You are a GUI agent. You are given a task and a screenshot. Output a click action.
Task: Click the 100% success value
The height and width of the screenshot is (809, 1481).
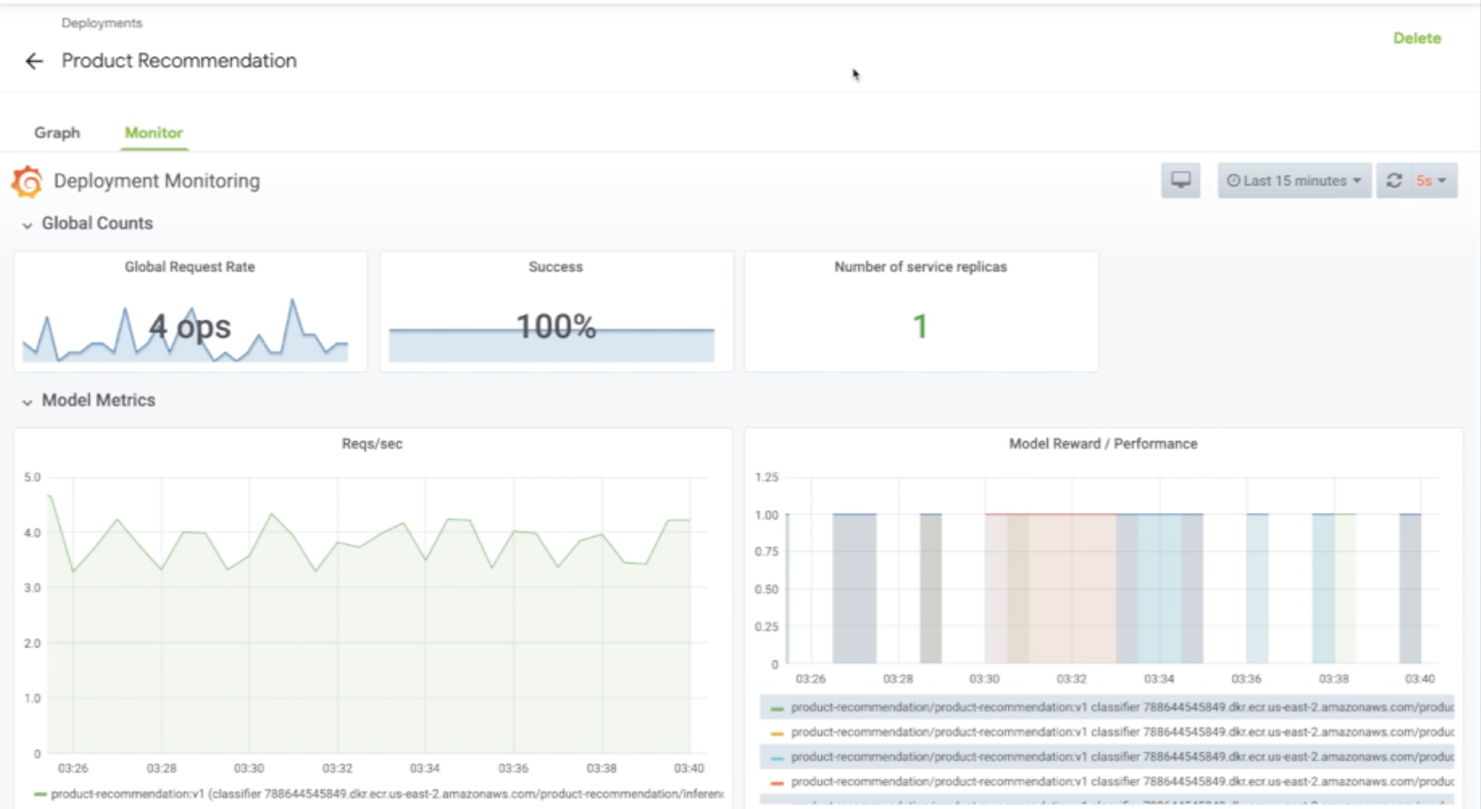555,327
